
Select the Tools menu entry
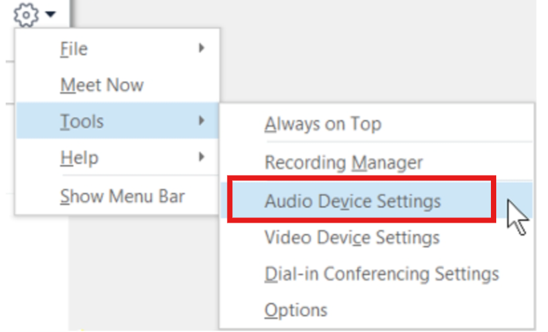click(x=117, y=121)
